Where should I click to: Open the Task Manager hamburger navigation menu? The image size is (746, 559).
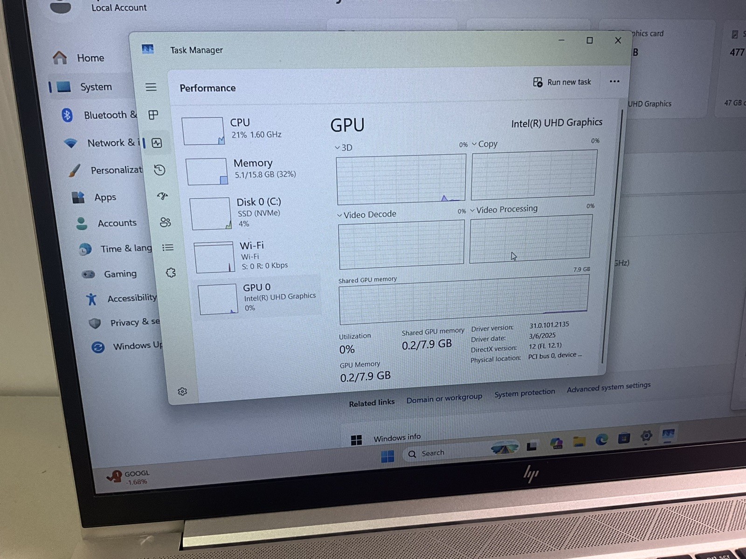coord(151,87)
